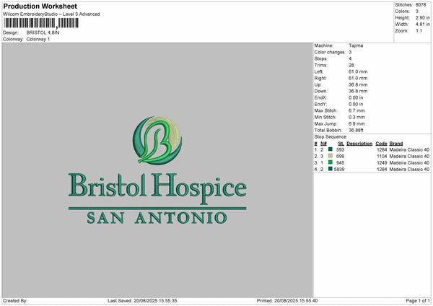Screen dimensions: 433x306
Task: Click the Page 1 of 1 footer label
Action: coord(418,301)
